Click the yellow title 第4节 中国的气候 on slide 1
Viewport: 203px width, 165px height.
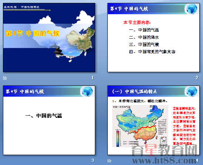[x=32, y=34]
